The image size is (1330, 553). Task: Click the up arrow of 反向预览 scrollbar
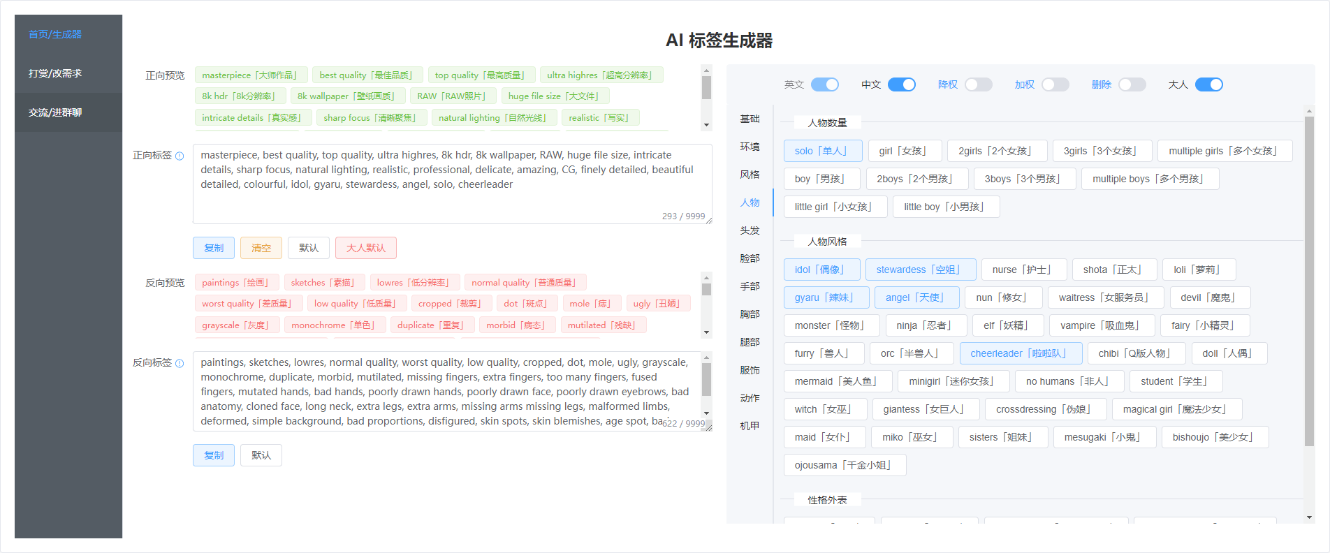coord(706,277)
